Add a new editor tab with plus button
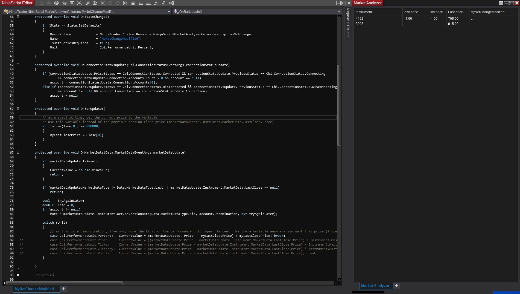 click(x=63, y=289)
